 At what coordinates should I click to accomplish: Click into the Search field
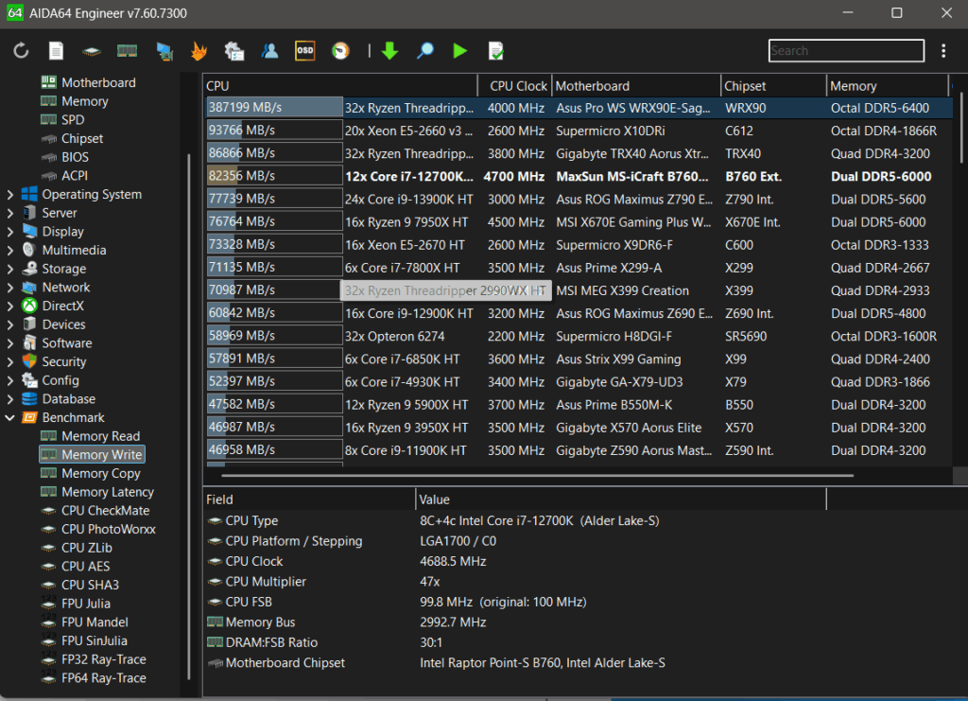click(x=846, y=51)
